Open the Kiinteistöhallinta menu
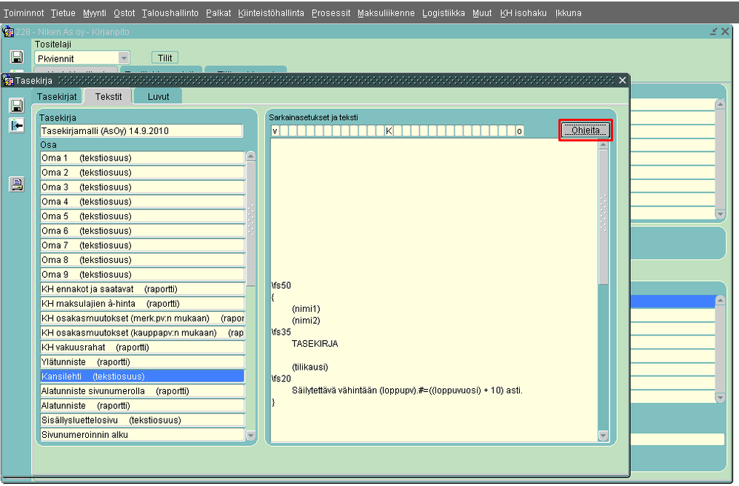739x486 pixels. 271,13
